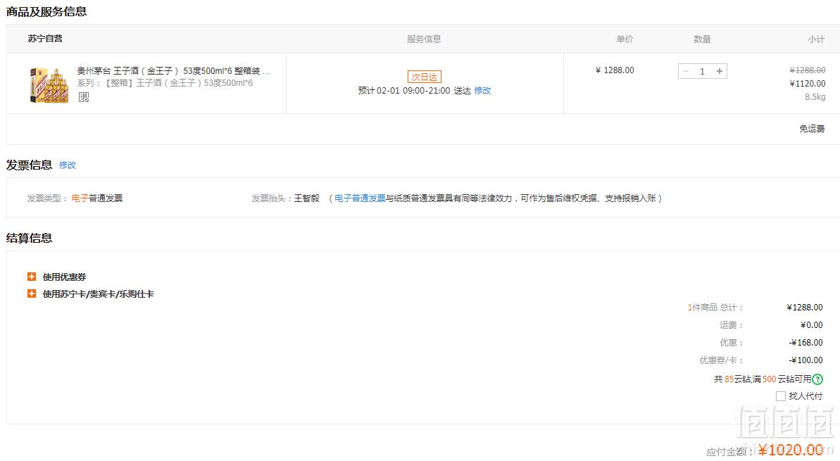Image resolution: width=840 pixels, height=461 pixels.
Task: Click the 苏宁自营 seller name
Action: click(45, 39)
